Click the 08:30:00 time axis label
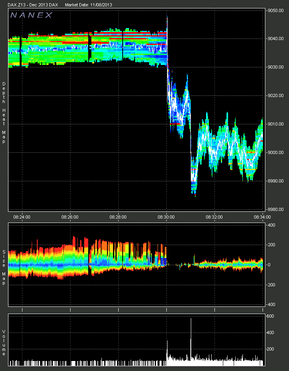289x371 pixels. pyautogui.click(x=166, y=217)
